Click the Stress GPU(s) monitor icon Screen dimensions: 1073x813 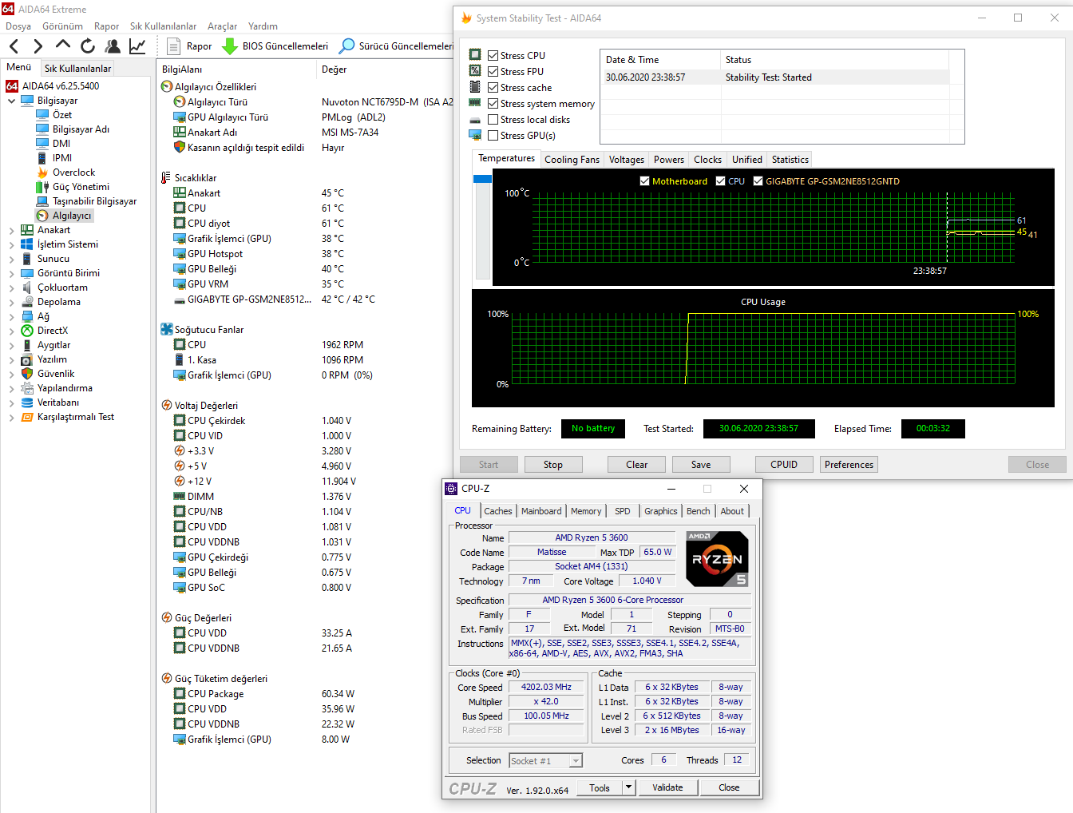pyautogui.click(x=475, y=135)
